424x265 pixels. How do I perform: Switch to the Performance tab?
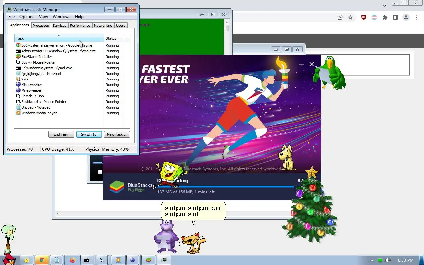pos(80,26)
